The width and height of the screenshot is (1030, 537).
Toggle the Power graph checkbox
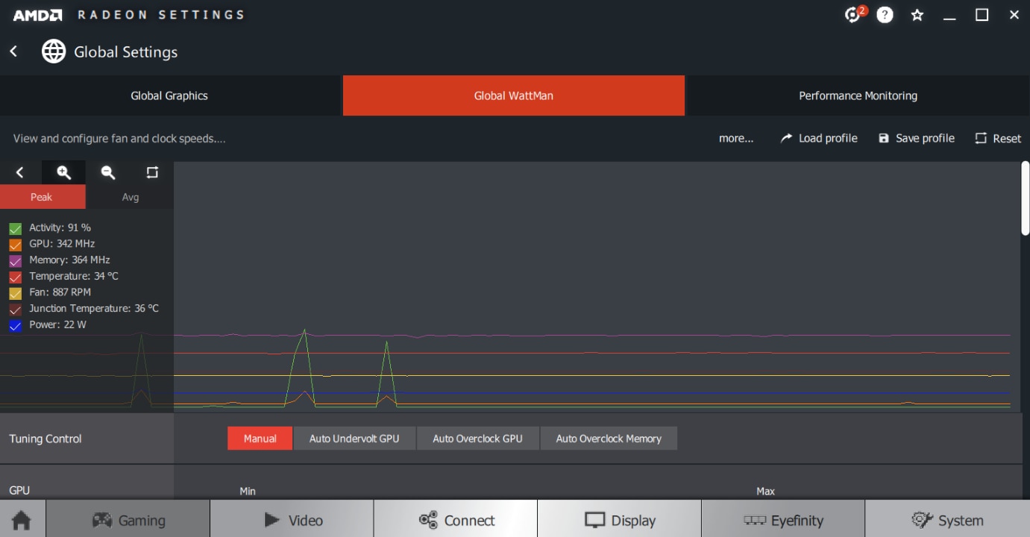tap(16, 325)
